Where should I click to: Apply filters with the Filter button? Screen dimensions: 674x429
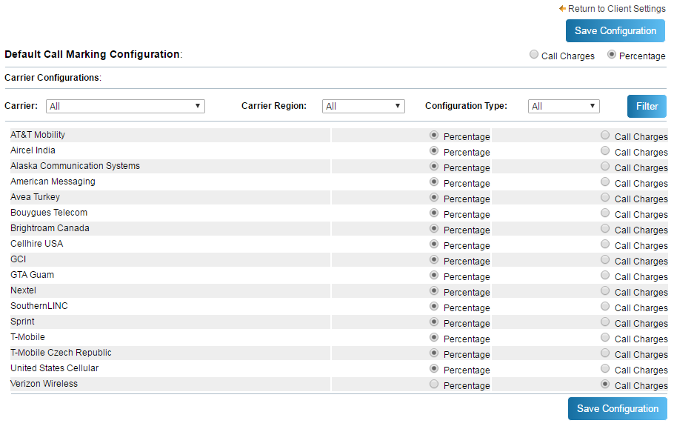click(647, 106)
